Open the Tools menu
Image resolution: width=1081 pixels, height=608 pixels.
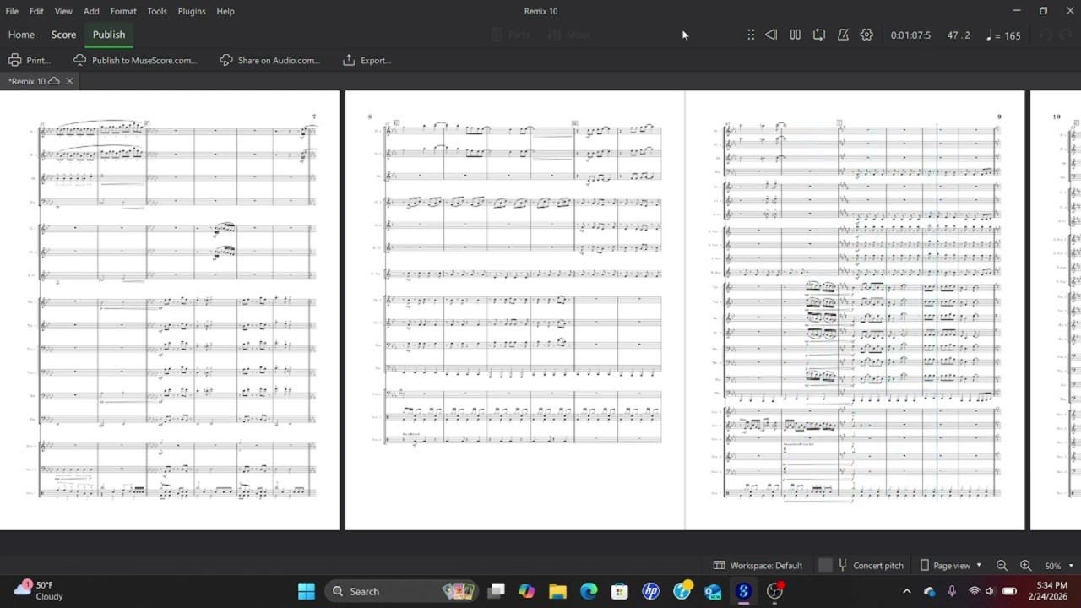point(157,11)
